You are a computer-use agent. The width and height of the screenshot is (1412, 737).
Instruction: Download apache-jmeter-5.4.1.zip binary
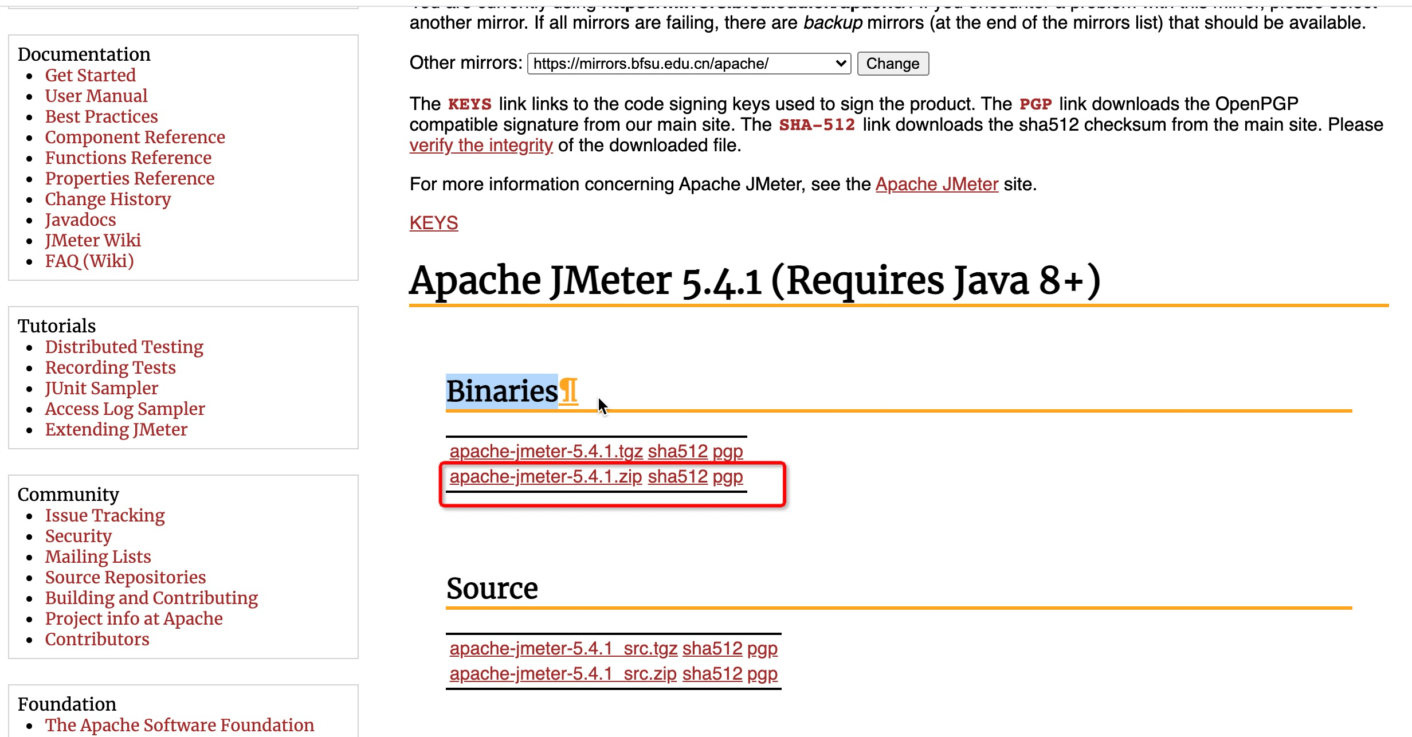click(x=546, y=477)
